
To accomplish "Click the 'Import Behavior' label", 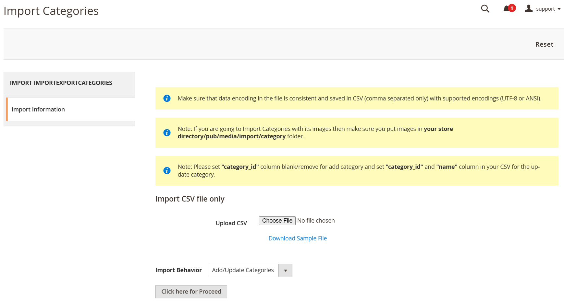I will point(178,270).
